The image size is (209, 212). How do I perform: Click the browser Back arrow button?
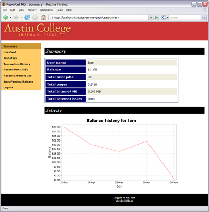(5, 17)
